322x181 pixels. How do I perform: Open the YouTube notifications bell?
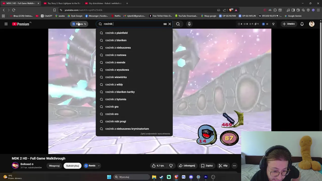(302, 24)
